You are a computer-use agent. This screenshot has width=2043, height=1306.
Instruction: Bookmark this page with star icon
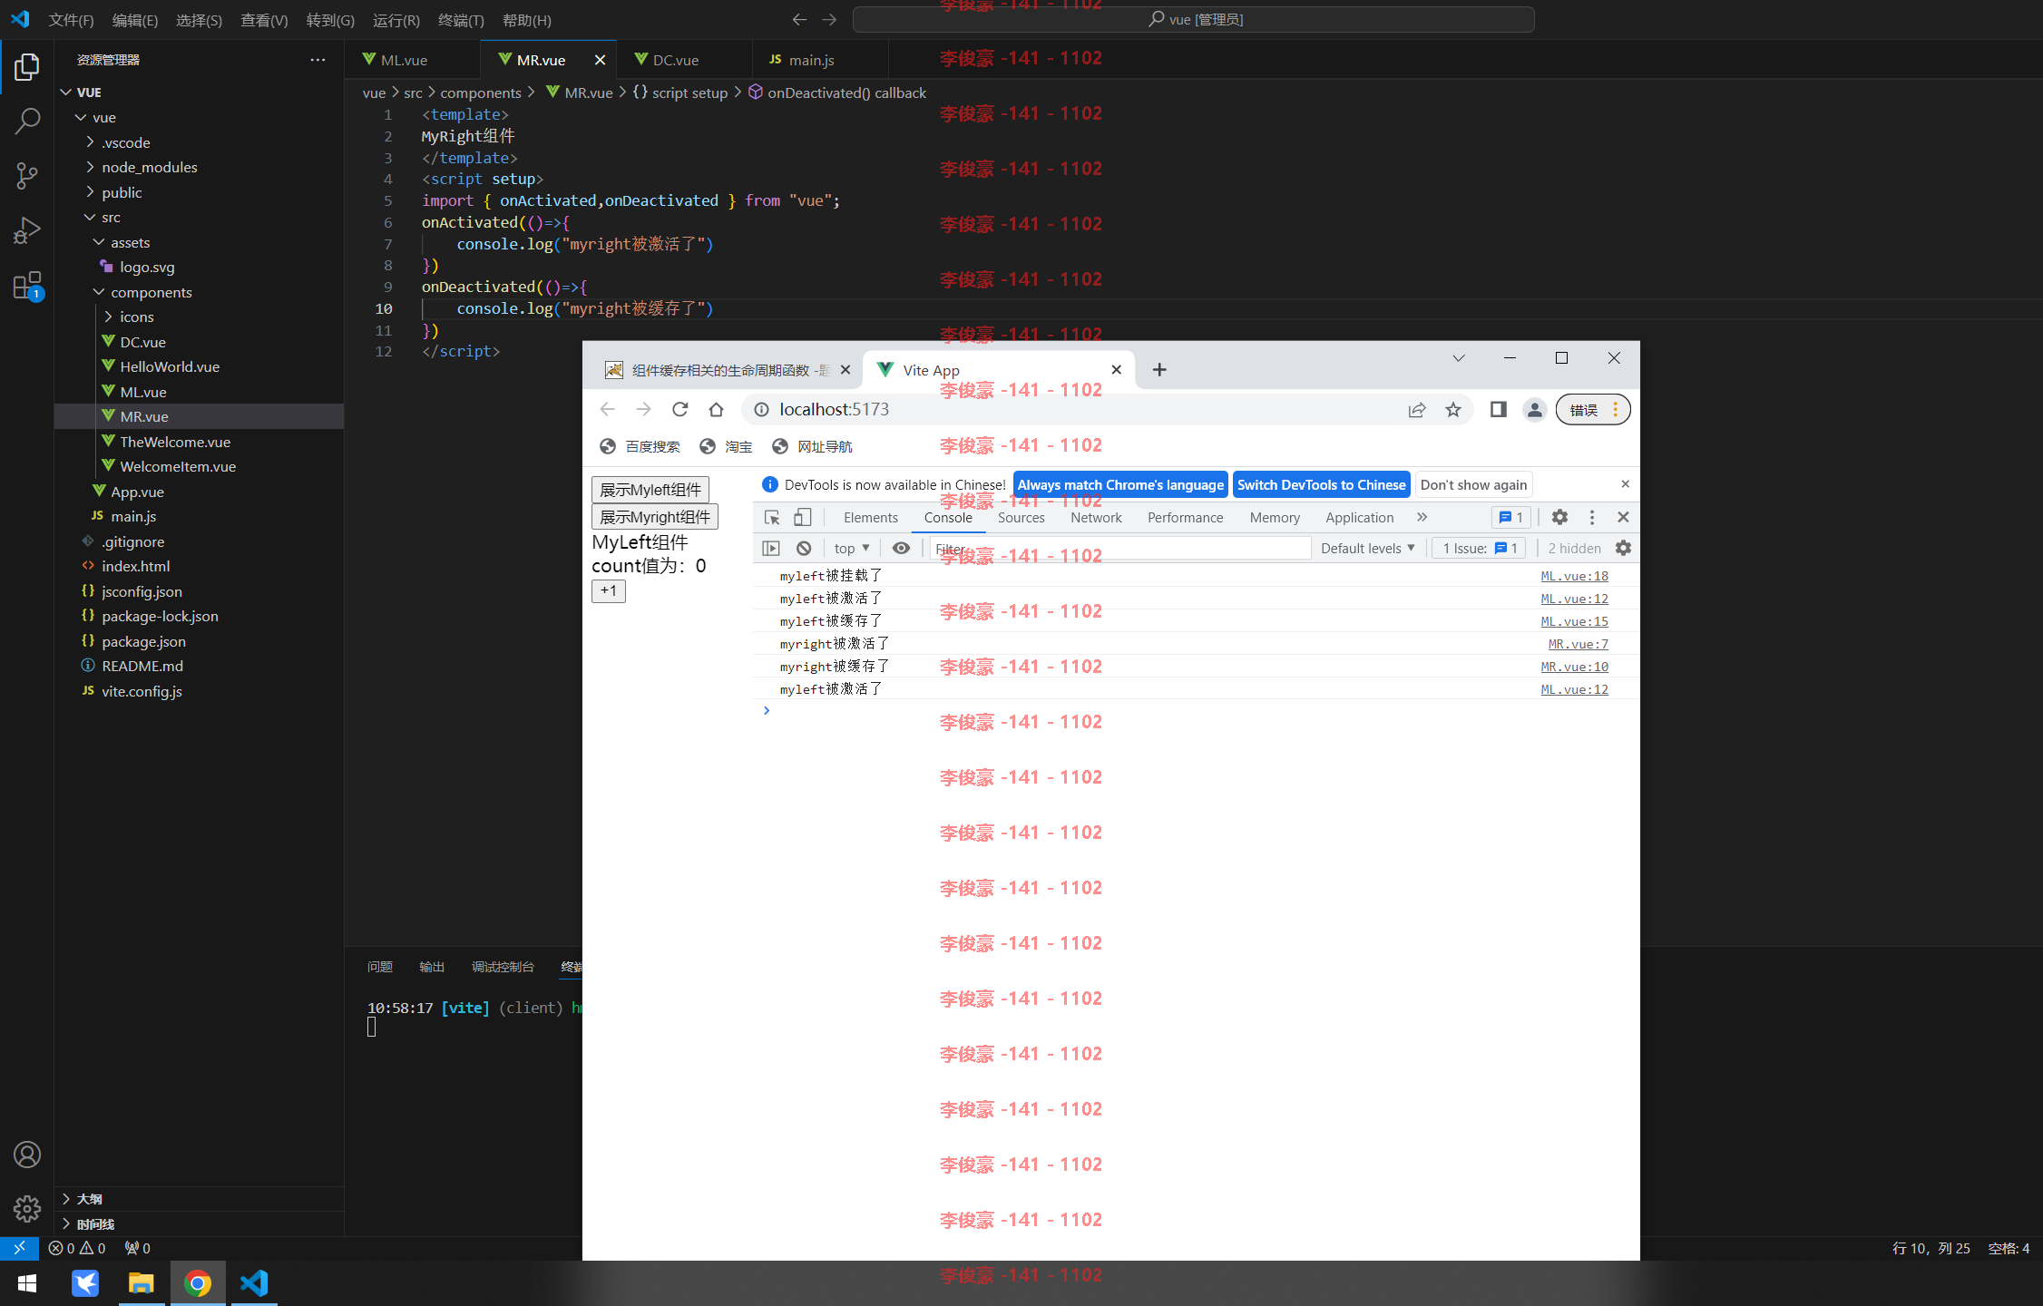tap(1453, 410)
